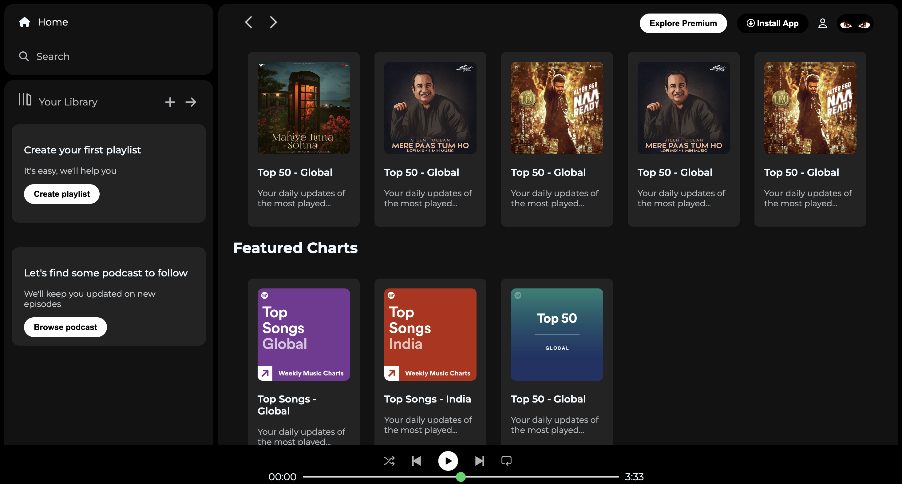
Task: Toggle repeat mode
Action: tap(506, 461)
